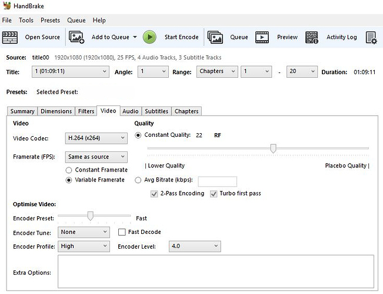Expand the Encoder Profile dropdown

[x=84, y=246]
